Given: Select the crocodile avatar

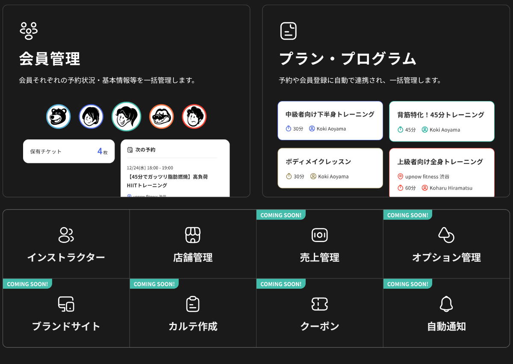Looking at the screenshot, I should point(162,116).
